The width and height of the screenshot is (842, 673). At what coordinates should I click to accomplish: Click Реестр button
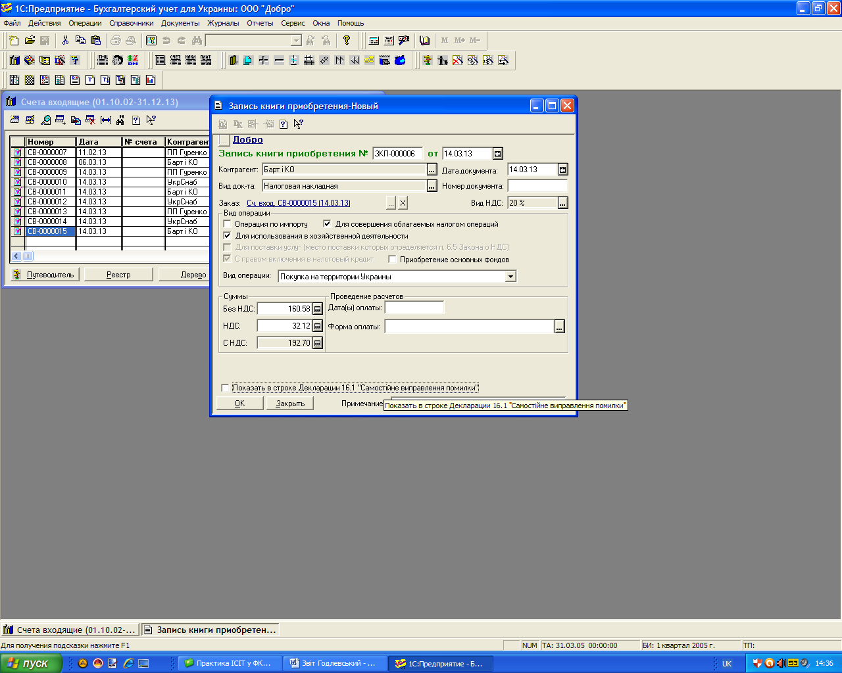[118, 275]
